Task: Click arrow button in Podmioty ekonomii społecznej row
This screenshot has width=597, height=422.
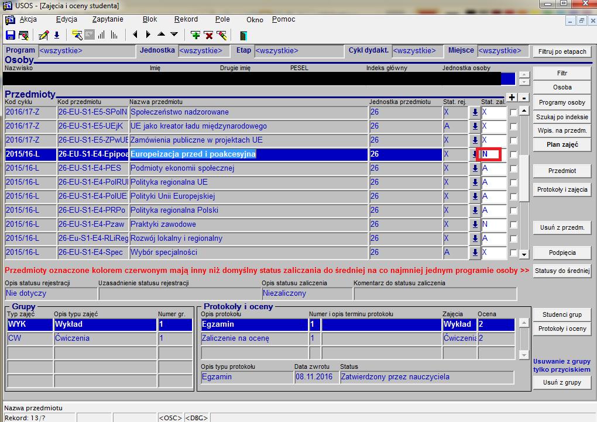Action: click(475, 168)
